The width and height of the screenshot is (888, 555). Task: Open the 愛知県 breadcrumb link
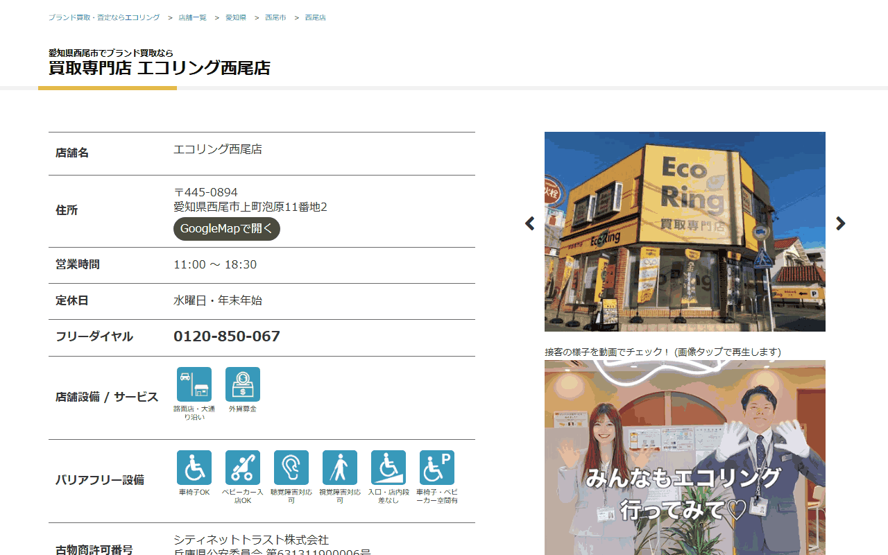click(x=236, y=17)
